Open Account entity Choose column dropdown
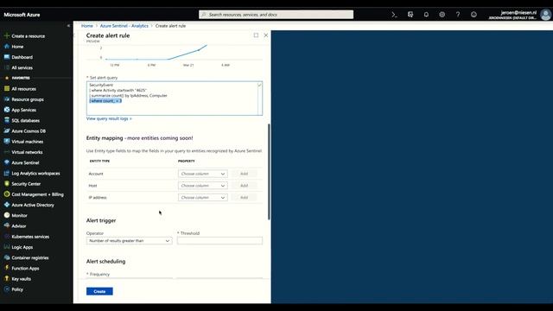The width and height of the screenshot is (553, 311). click(x=203, y=174)
